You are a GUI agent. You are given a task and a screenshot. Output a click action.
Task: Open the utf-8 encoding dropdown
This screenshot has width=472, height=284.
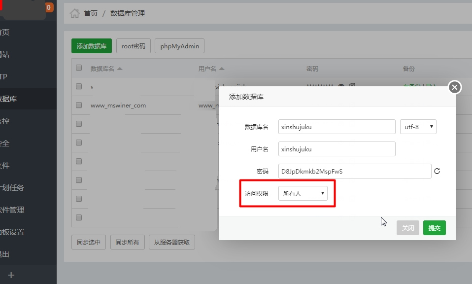coord(418,127)
